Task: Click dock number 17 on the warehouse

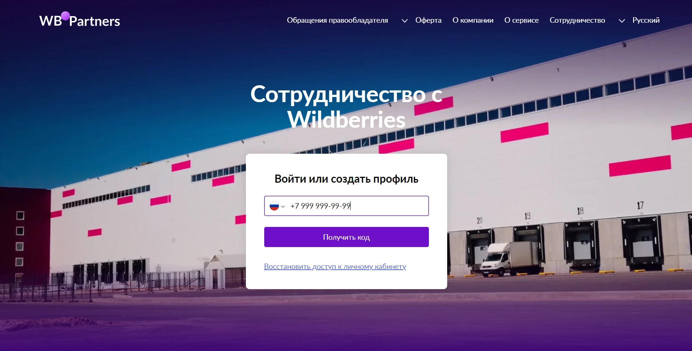Action: click(x=640, y=205)
